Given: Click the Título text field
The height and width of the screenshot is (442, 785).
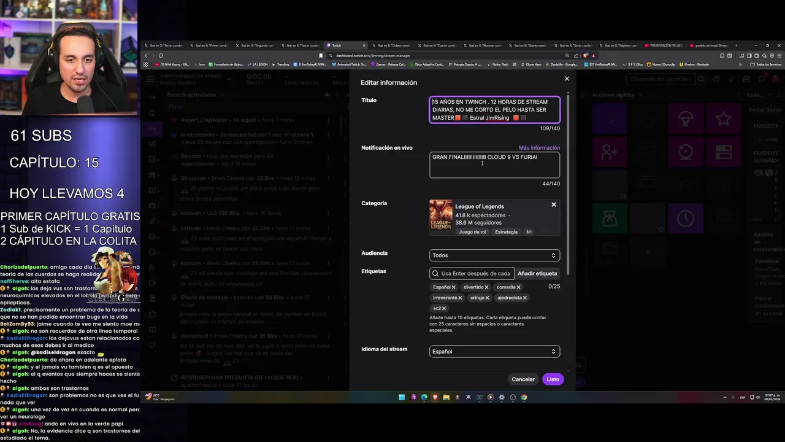Looking at the screenshot, I should point(494,110).
